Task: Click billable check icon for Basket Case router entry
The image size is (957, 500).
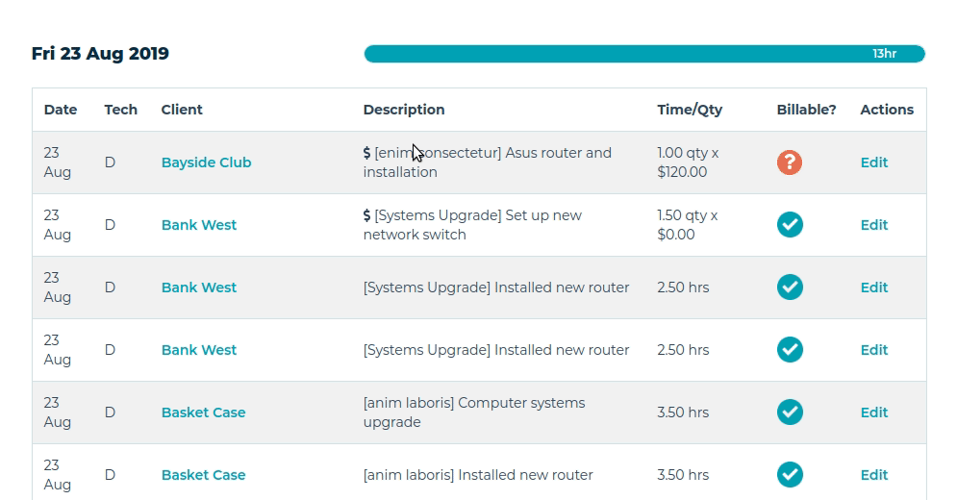Action: (x=790, y=475)
